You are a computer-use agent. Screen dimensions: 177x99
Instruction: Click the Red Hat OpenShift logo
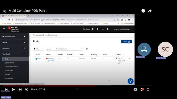[13, 29]
